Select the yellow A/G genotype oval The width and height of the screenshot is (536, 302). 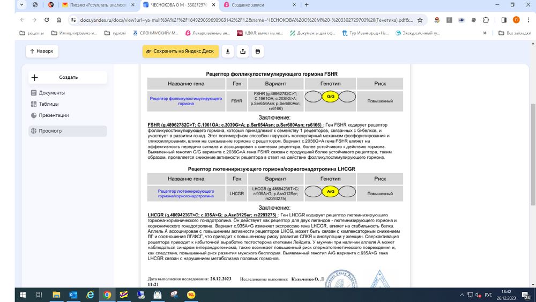(330, 191)
